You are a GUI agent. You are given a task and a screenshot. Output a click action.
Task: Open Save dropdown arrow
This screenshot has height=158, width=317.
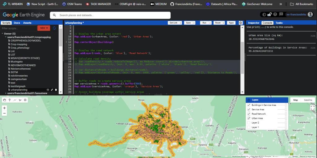click(194, 23)
